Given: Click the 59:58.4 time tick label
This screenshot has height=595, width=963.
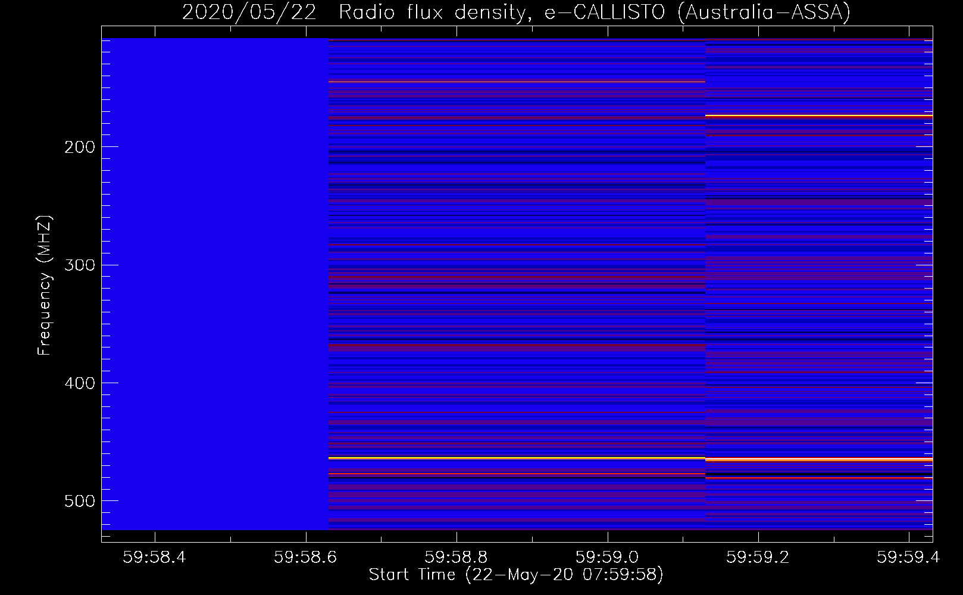Looking at the screenshot, I should pos(155,557).
